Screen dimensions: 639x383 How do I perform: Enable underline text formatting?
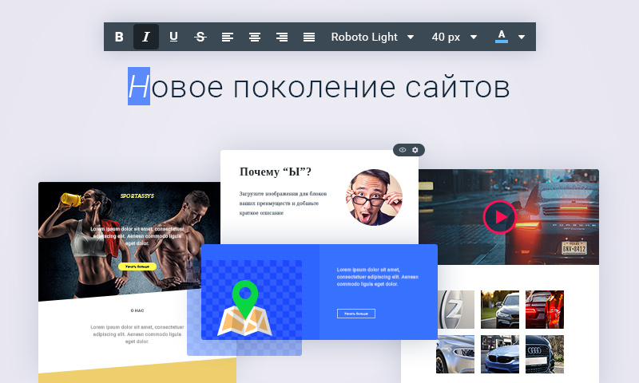(x=173, y=37)
